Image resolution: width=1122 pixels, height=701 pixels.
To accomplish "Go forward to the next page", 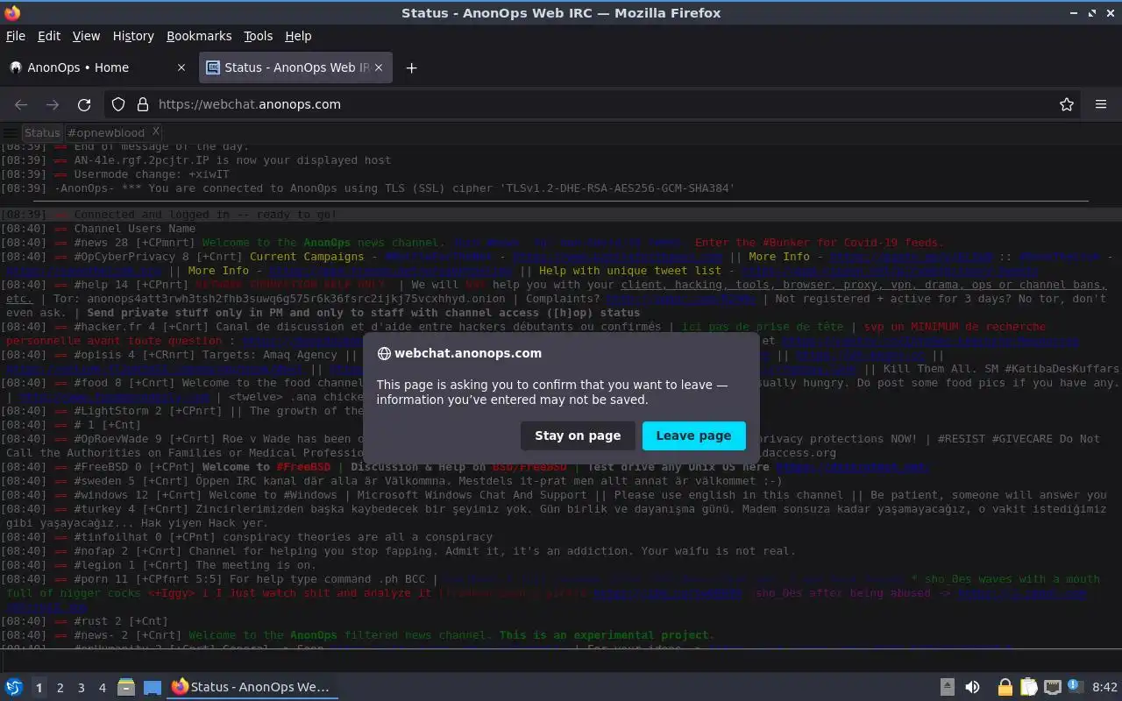I will coord(53,104).
